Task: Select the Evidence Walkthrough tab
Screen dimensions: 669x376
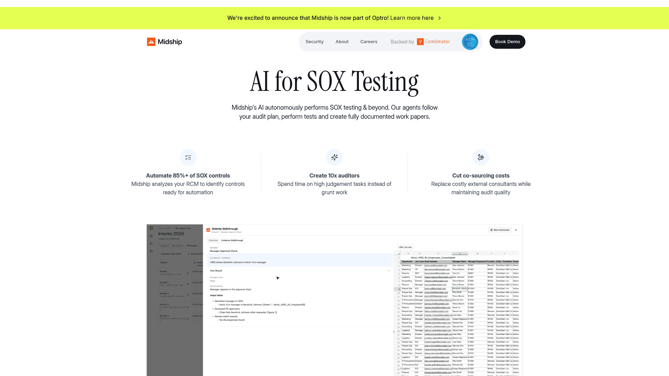Action: coord(232,241)
